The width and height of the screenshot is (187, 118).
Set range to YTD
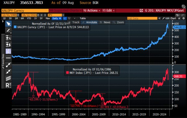[x=29, y=19]
